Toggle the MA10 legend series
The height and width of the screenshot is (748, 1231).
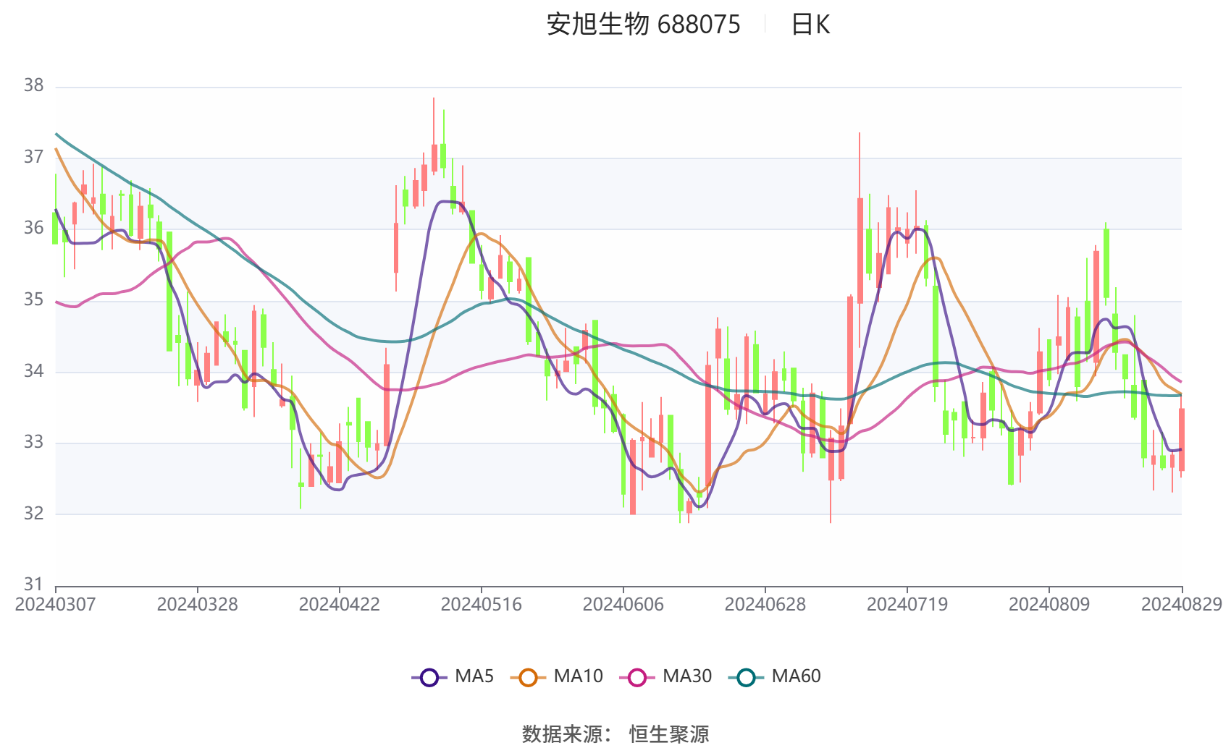[557, 676]
